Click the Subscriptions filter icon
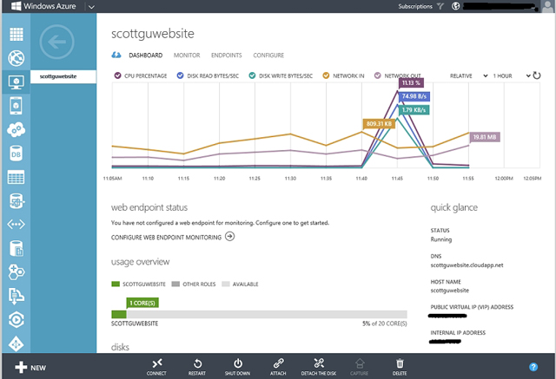This screenshot has height=379, width=556. click(x=440, y=6)
